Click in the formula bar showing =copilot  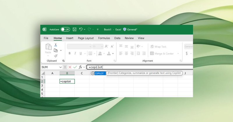(x=140, y=67)
